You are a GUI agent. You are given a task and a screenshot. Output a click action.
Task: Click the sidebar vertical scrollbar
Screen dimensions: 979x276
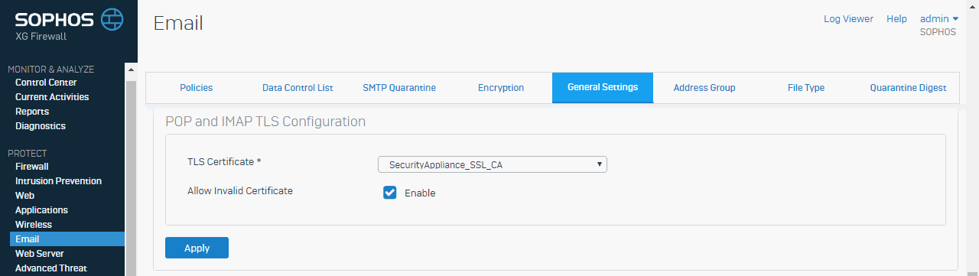click(130, 176)
